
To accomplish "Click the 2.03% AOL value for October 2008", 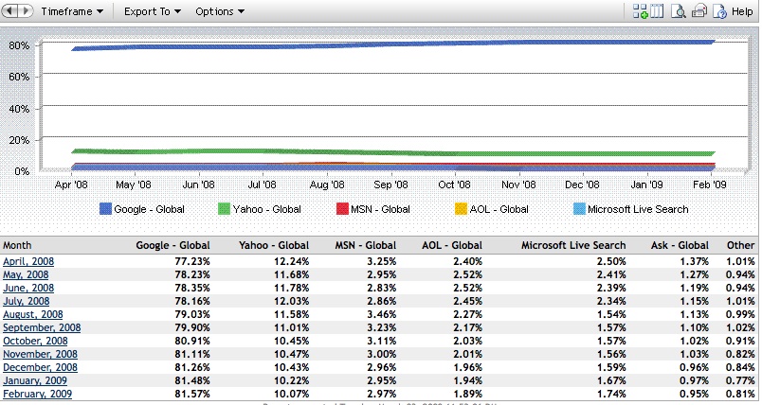I will (467, 341).
